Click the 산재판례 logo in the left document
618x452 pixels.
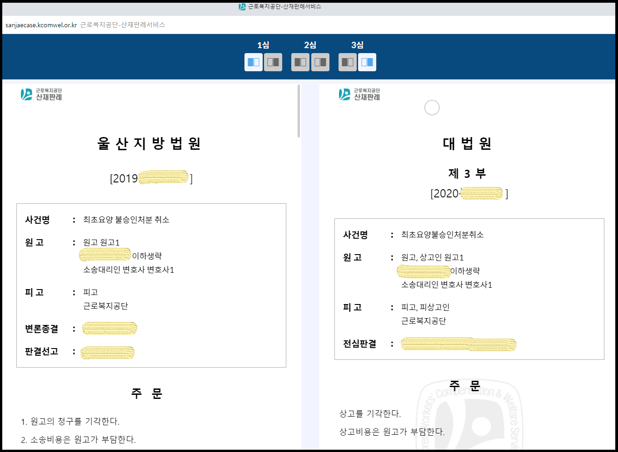(x=41, y=94)
